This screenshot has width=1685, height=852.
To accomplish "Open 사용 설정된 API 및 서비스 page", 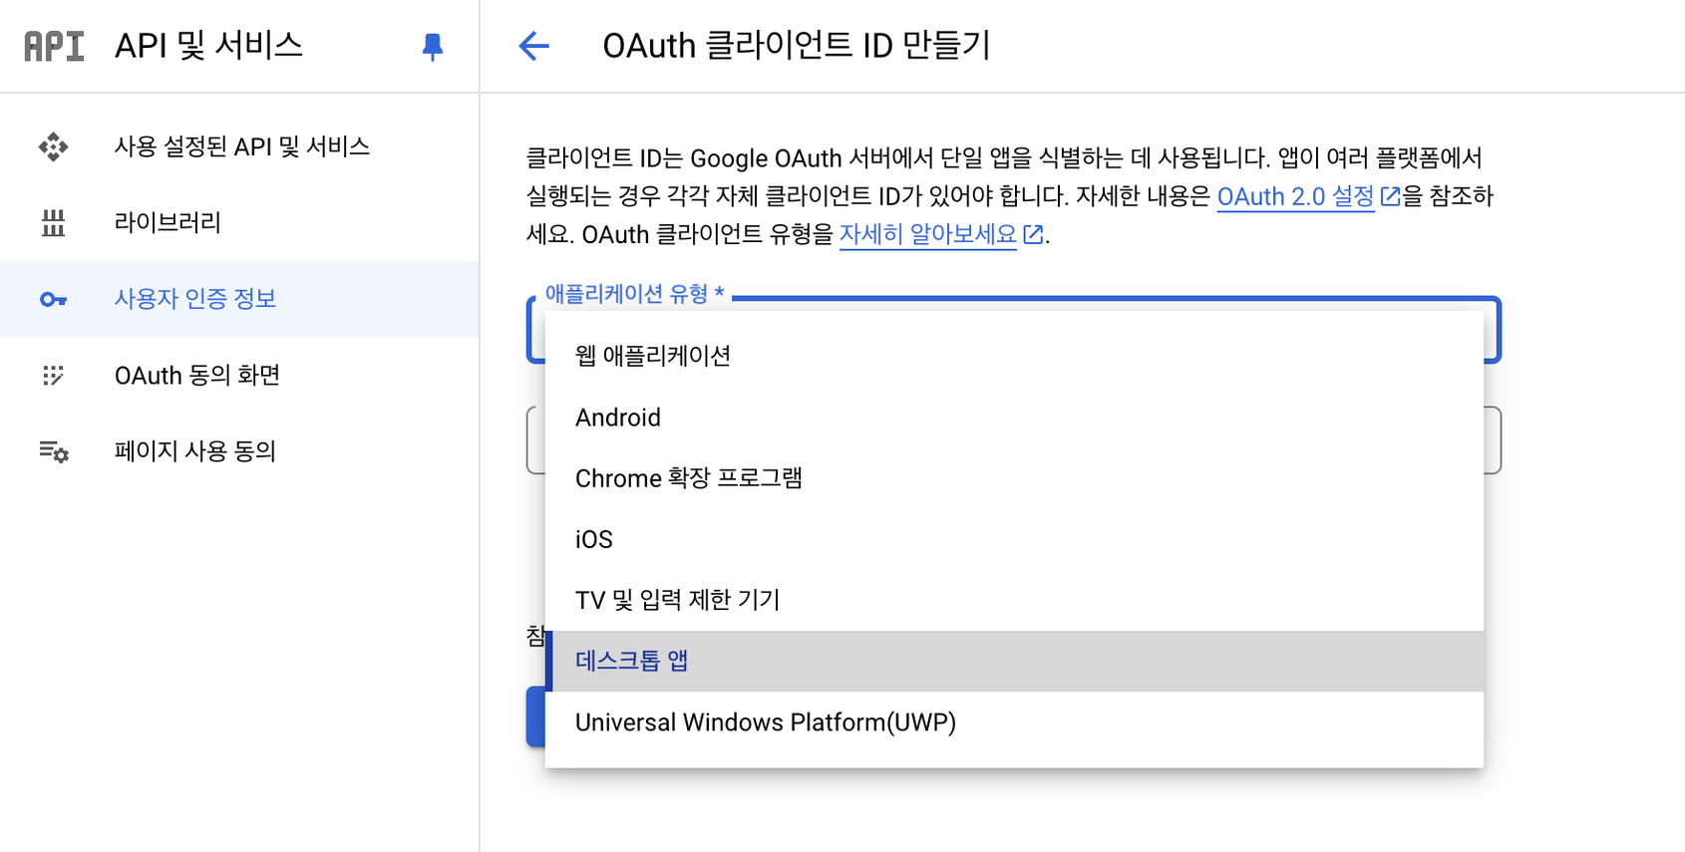I will pos(242,147).
